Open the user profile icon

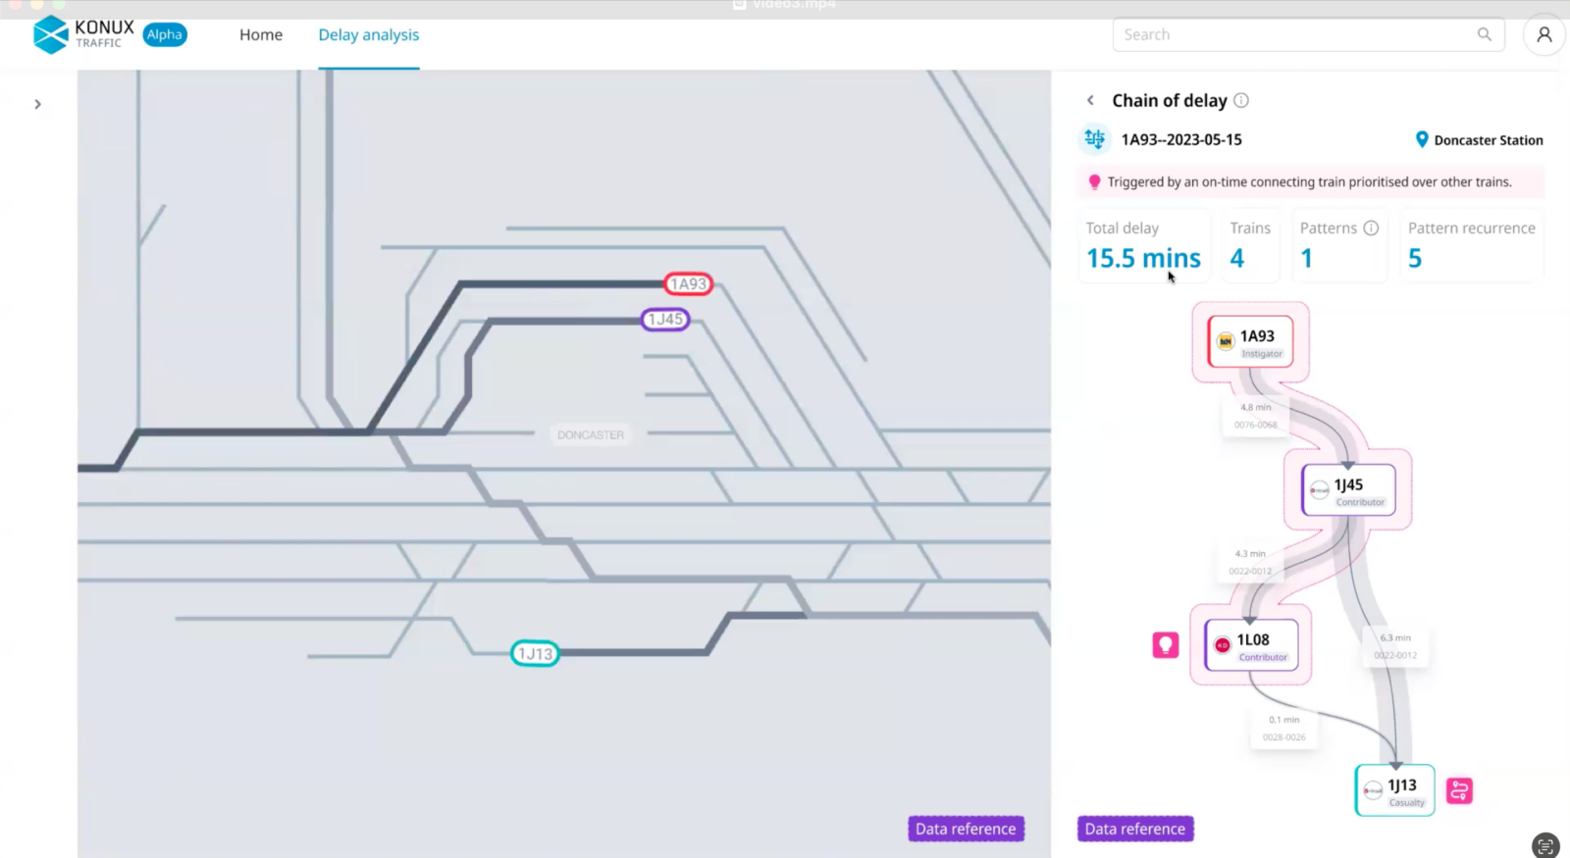click(1544, 35)
